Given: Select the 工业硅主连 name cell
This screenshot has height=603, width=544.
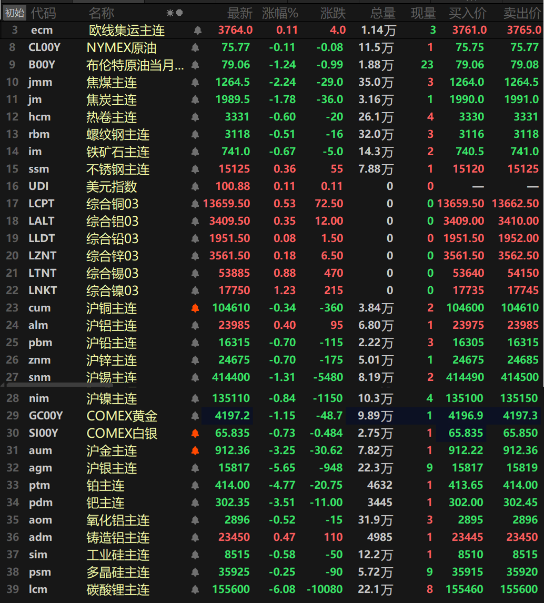Looking at the screenshot, I should pyautogui.click(x=118, y=555).
